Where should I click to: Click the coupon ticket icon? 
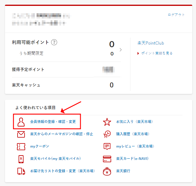tap(21, 147)
